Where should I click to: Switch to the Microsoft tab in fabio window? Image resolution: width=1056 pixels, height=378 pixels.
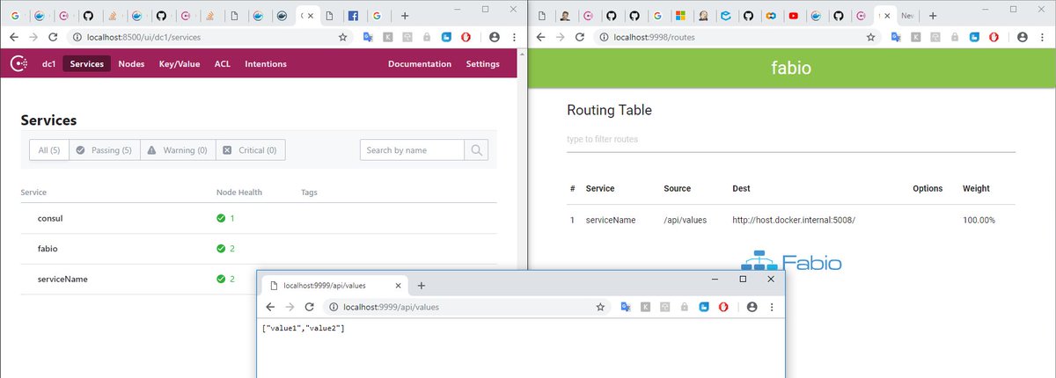click(x=679, y=16)
